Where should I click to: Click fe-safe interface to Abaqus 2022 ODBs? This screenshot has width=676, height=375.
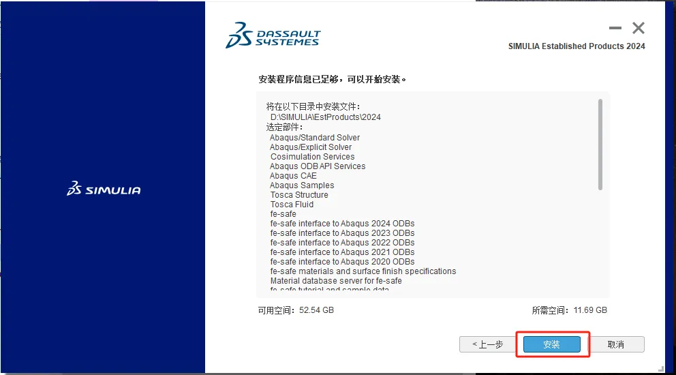click(x=342, y=242)
